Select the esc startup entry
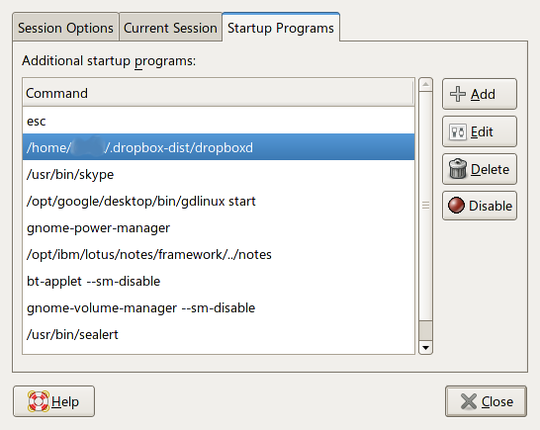This screenshot has height=430, width=540. click(x=219, y=121)
